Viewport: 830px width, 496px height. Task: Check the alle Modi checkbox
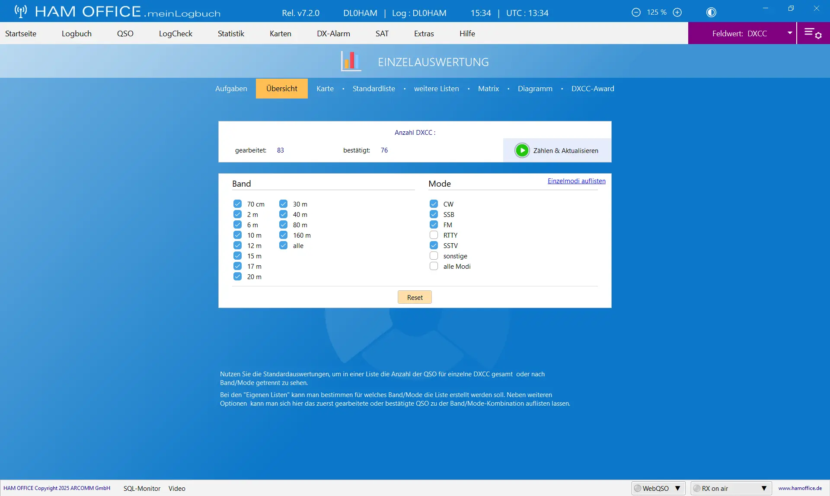(x=434, y=266)
